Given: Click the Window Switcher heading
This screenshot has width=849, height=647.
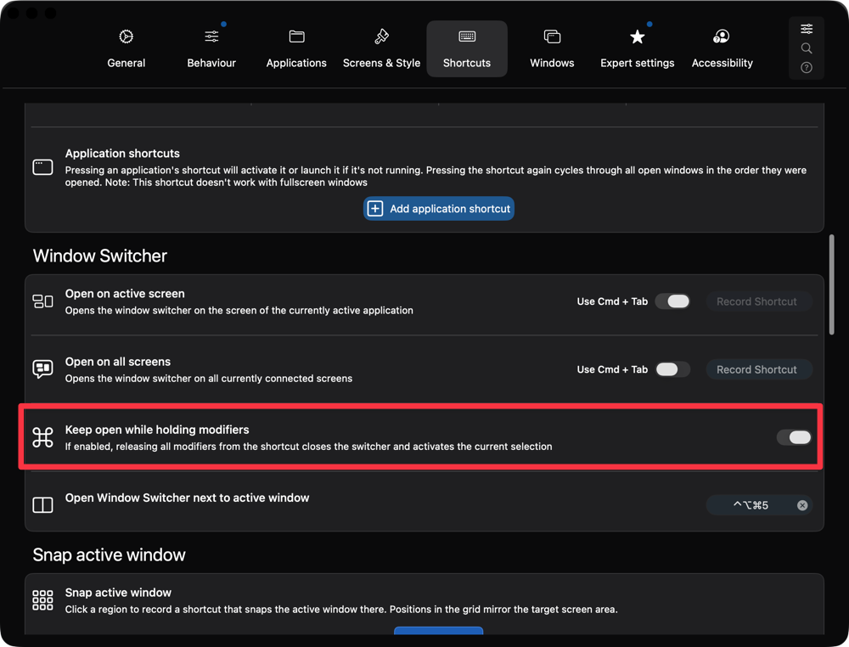Looking at the screenshot, I should [x=100, y=256].
